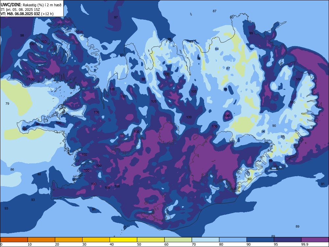329x247 pixels.
Task: Click the 86 humidity value on map
Action: point(12,170)
